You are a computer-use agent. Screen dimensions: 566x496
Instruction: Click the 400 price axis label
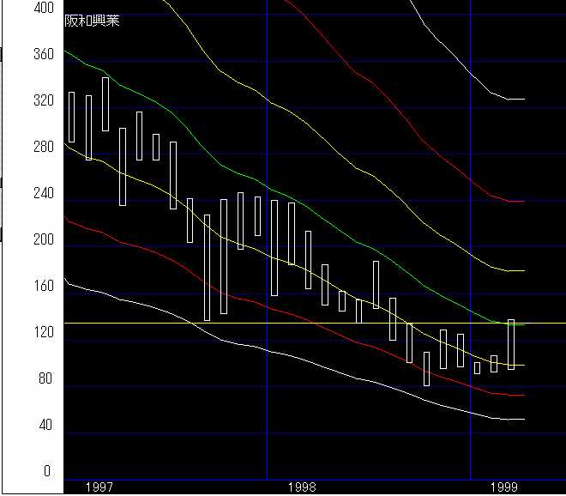(43, 7)
